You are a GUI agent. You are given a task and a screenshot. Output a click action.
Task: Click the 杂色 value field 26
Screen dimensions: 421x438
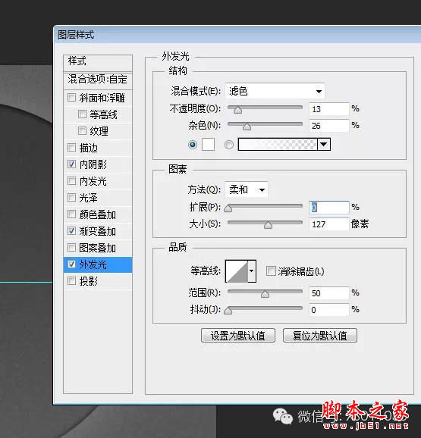(x=329, y=126)
